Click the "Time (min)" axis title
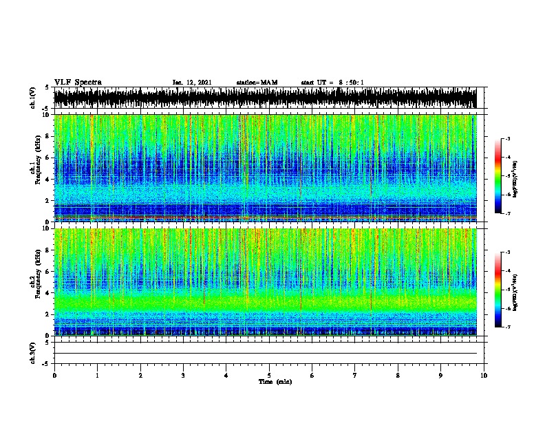 (275, 382)
